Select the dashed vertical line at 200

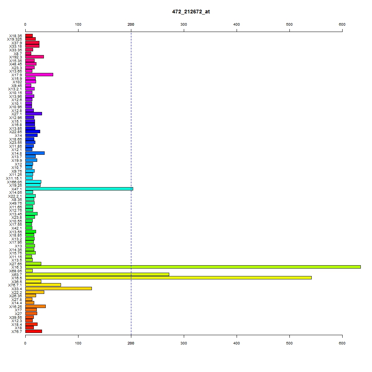(x=131, y=183)
